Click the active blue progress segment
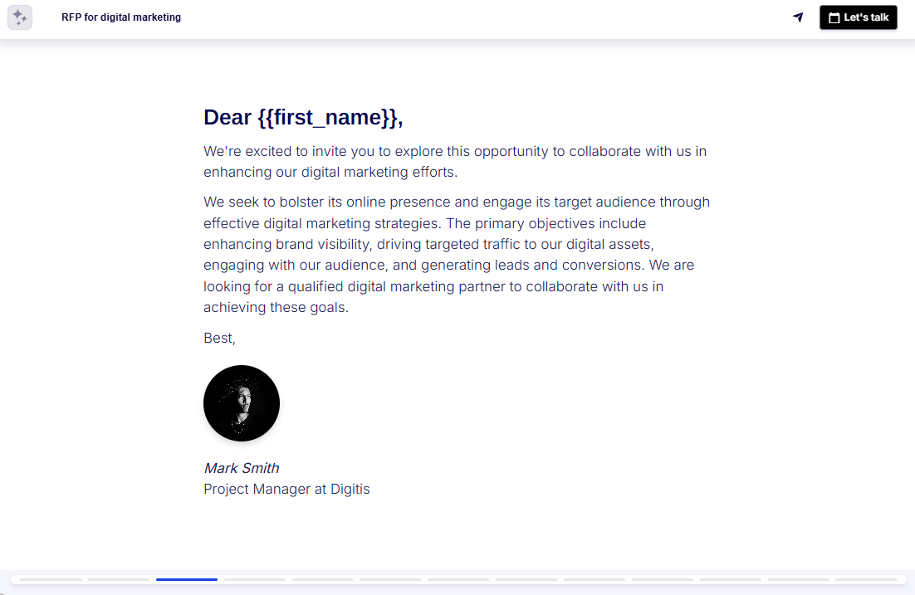915x595 pixels. [186, 580]
